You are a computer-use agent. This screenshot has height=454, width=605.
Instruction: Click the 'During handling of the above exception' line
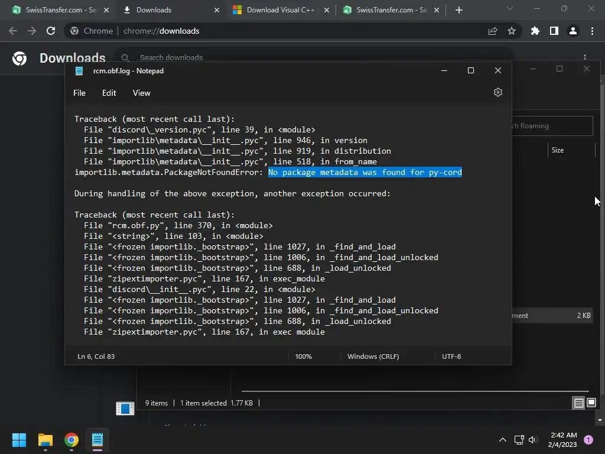pyautogui.click(x=232, y=193)
